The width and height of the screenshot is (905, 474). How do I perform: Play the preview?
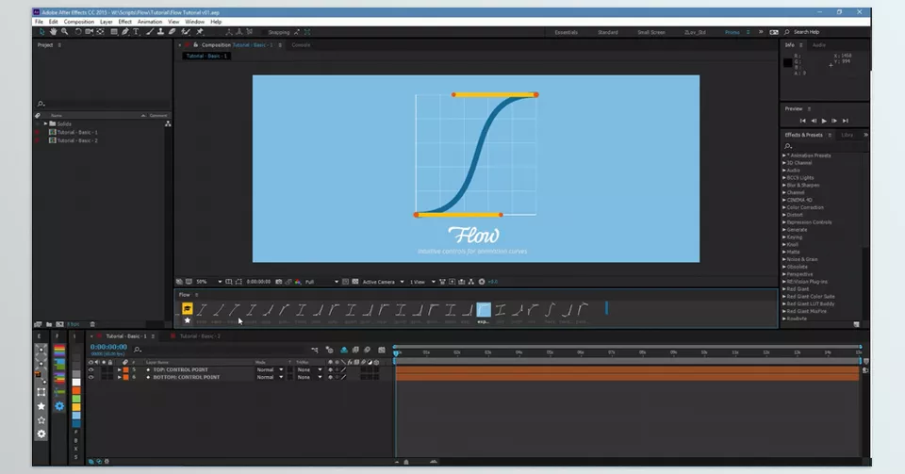tap(824, 122)
